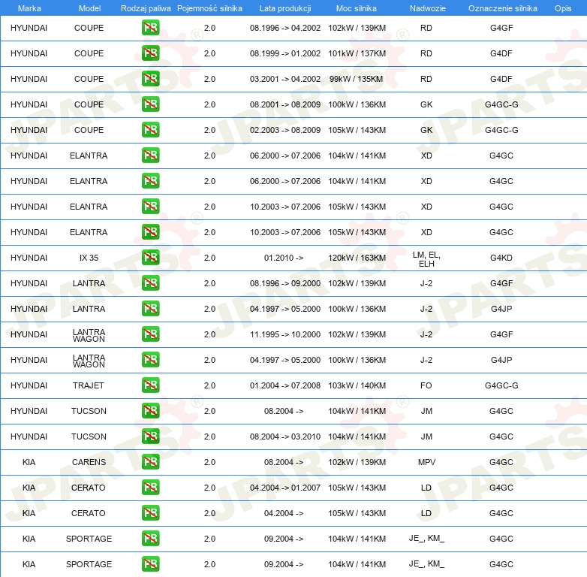Select the Pojemność silnika column header
The width and height of the screenshot is (587, 577).
click(209, 8)
